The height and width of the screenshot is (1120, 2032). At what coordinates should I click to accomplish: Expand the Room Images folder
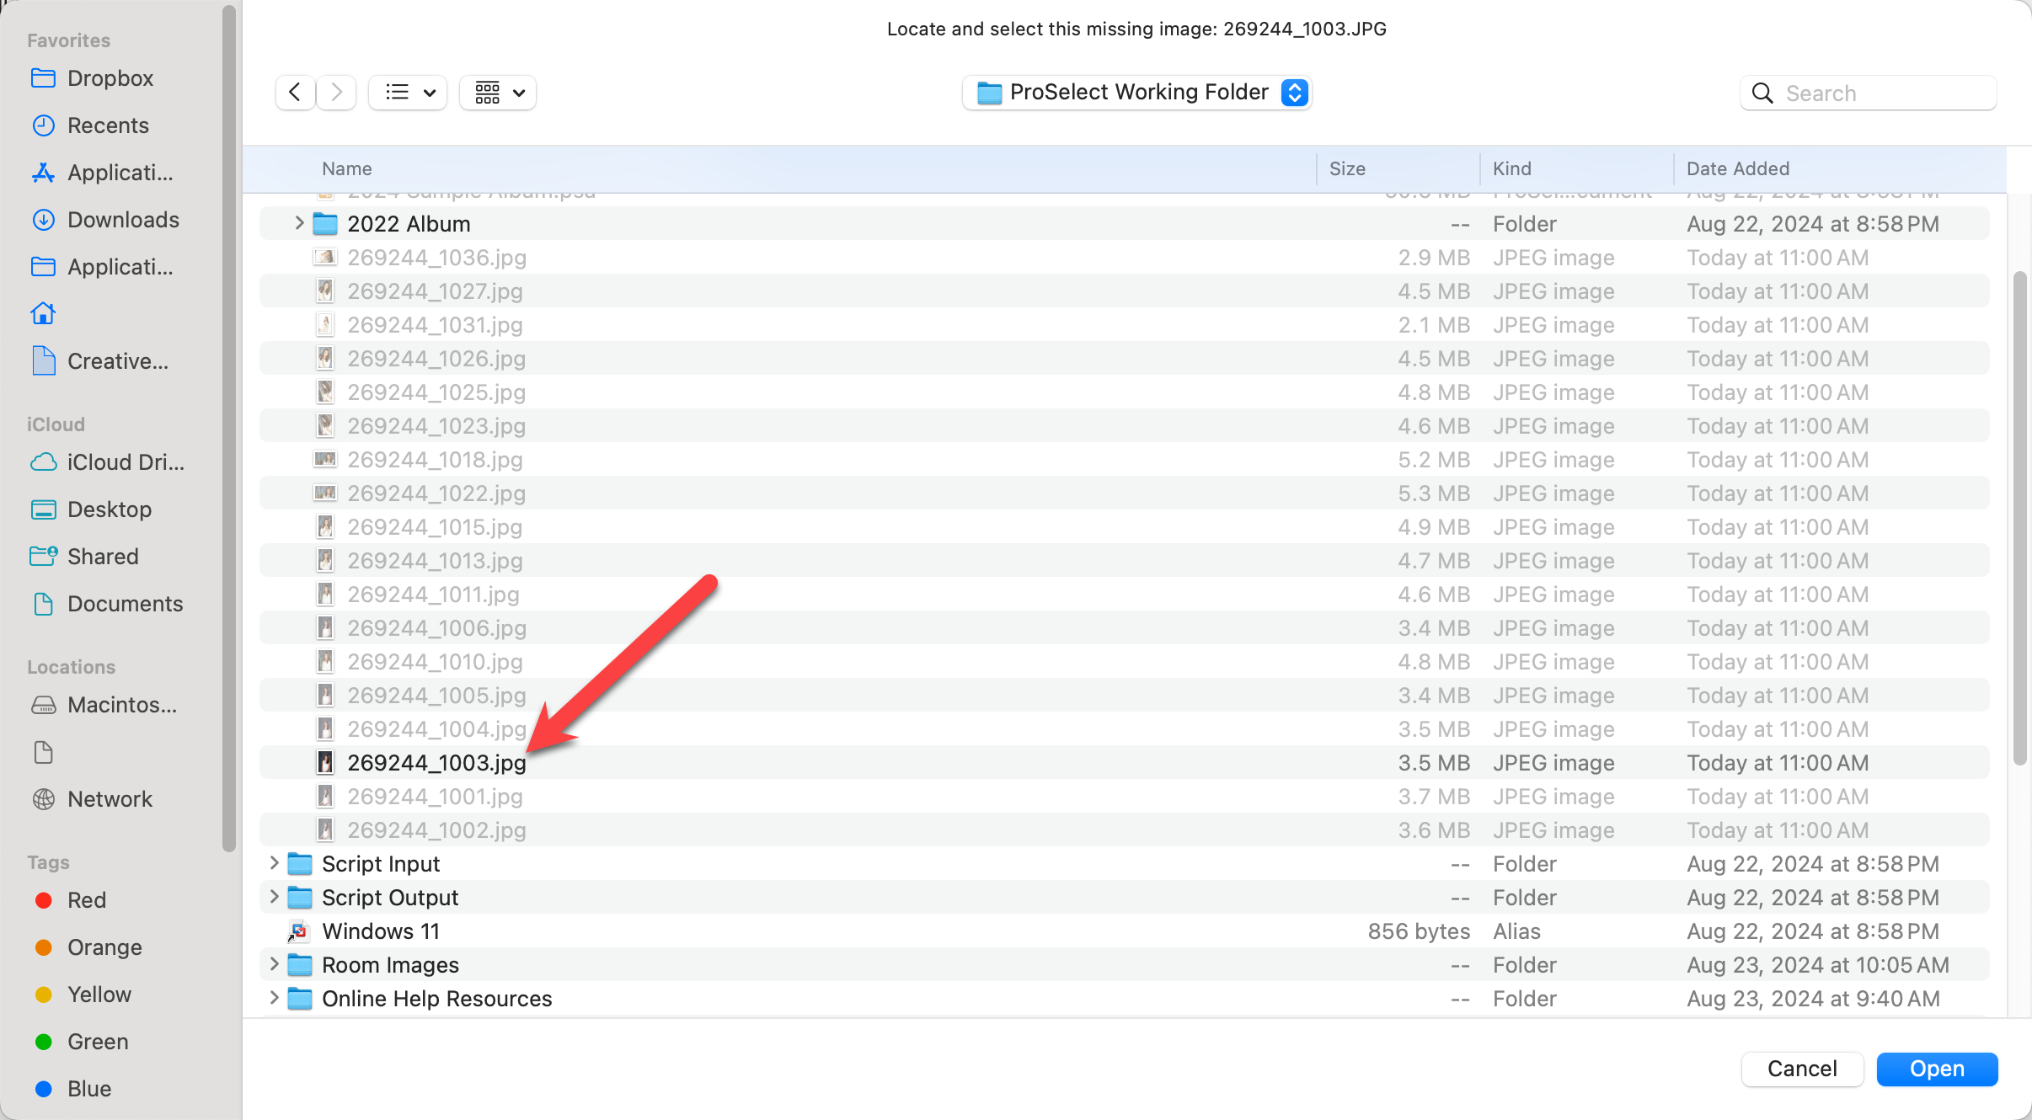coord(274,964)
